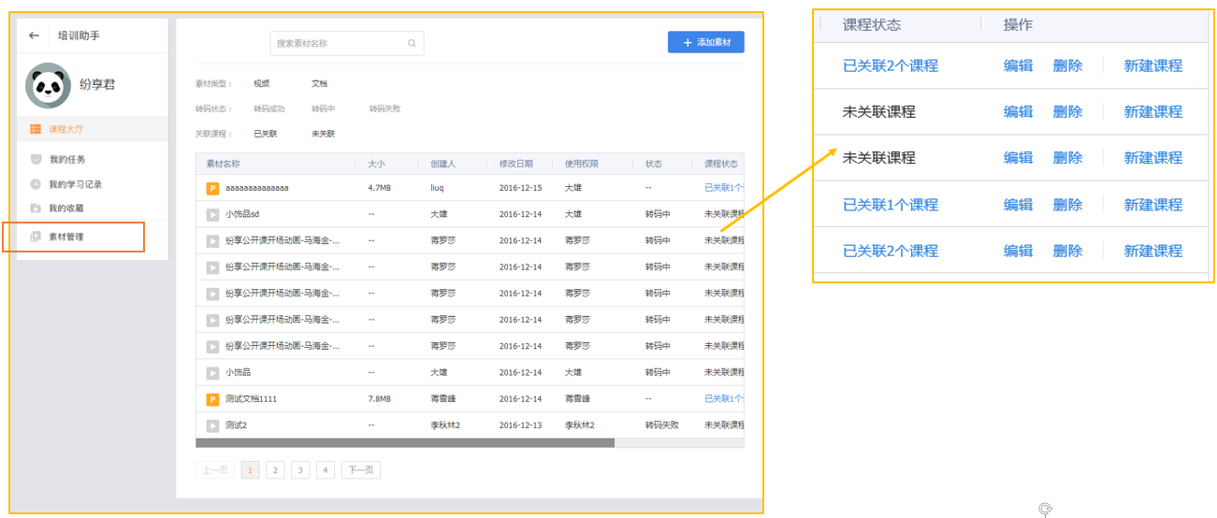The height and width of the screenshot is (518, 1217).
Task: Click the 添加素材 button
Action: (706, 42)
